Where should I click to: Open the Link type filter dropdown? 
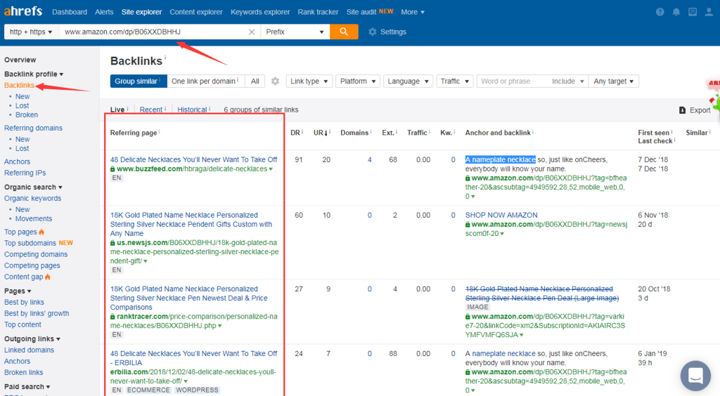point(309,81)
